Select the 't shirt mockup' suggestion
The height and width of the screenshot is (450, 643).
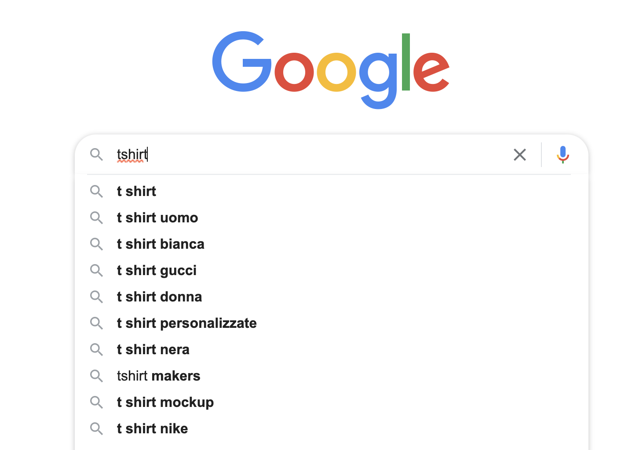point(165,403)
